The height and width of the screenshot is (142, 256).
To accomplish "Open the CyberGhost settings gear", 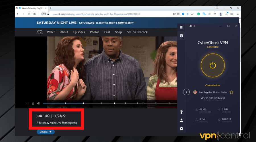I will pos(181,129).
